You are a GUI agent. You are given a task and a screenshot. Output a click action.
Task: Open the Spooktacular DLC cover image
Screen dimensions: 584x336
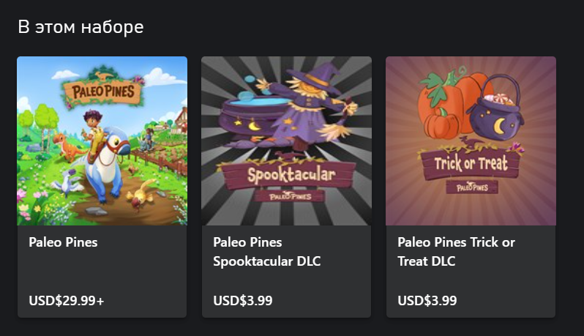tap(286, 141)
